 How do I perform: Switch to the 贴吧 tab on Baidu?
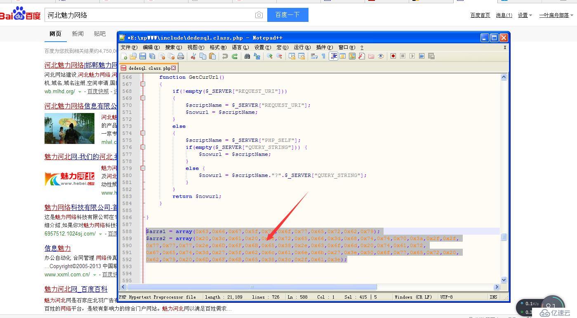pyautogui.click(x=100, y=34)
